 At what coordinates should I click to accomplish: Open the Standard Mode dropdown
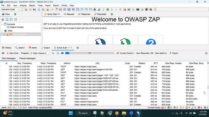coord(10,9)
